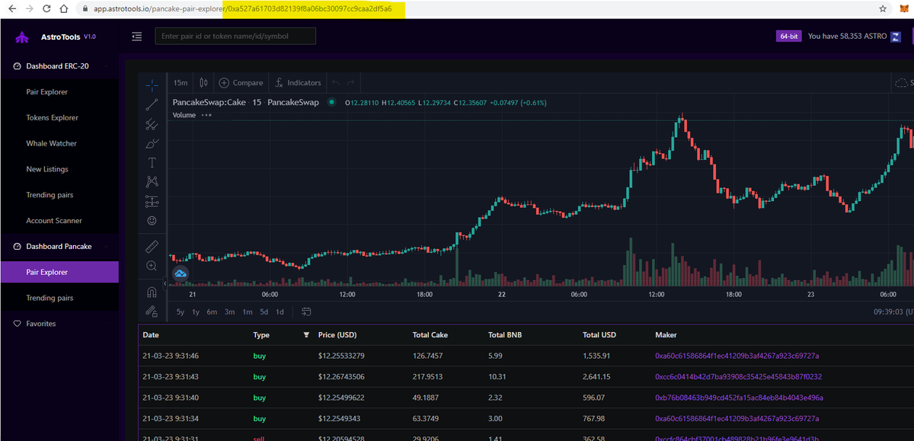
Task: Open prediction and measurement tools
Action: click(152, 201)
